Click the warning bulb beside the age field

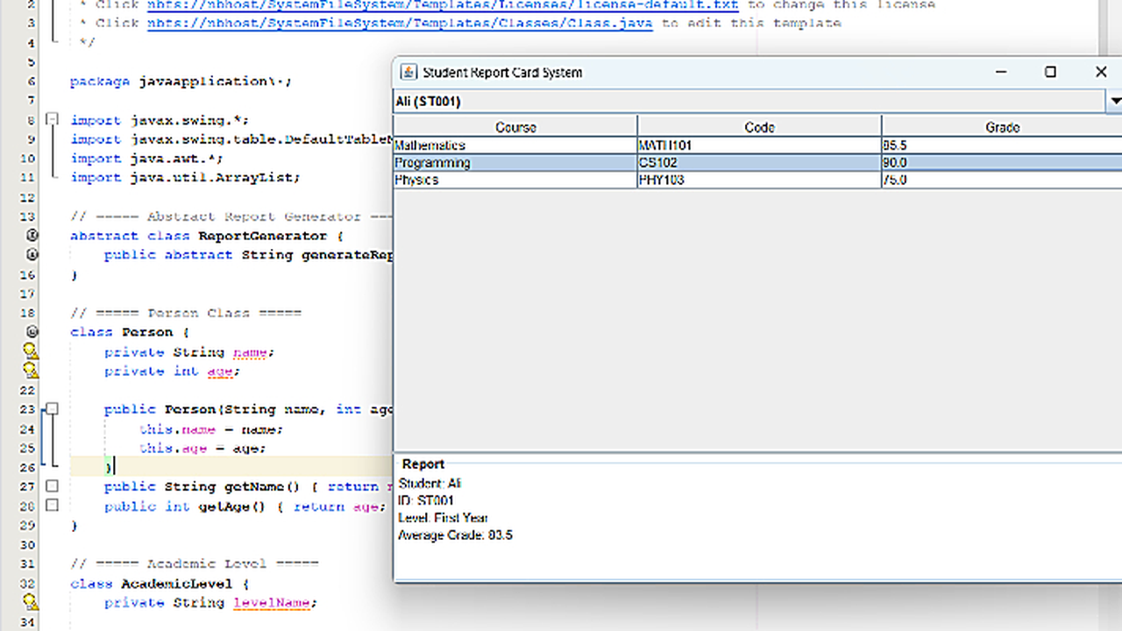point(30,370)
